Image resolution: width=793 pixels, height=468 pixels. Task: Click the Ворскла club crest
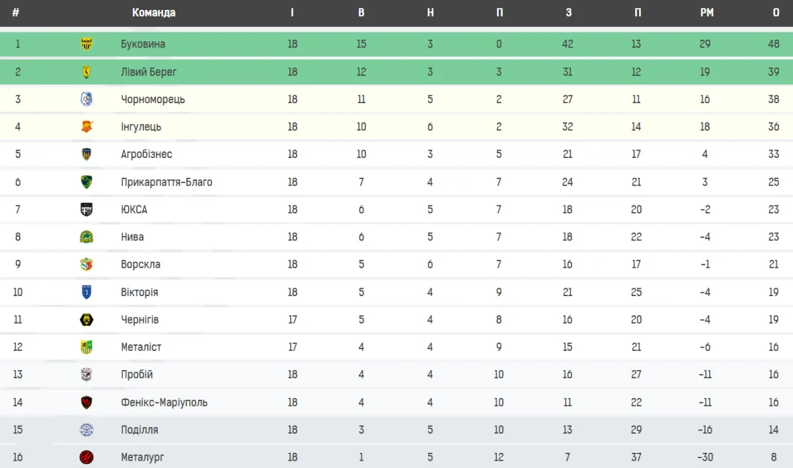click(x=87, y=264)
